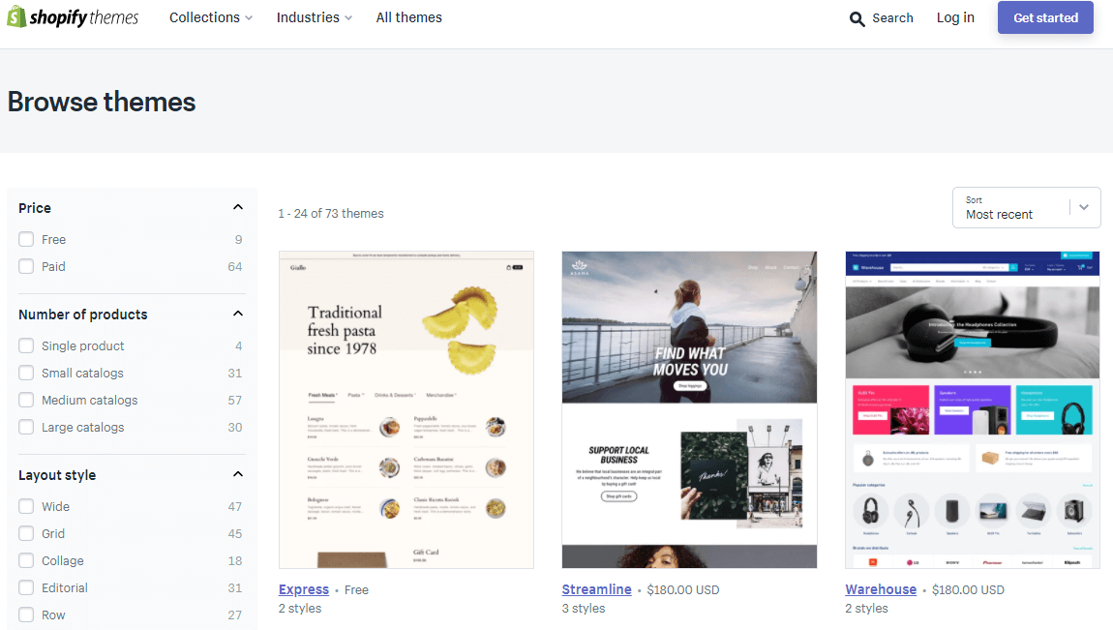
Task: Click the '$180.00 USD' price under Streamline
Action: [683, 589]
